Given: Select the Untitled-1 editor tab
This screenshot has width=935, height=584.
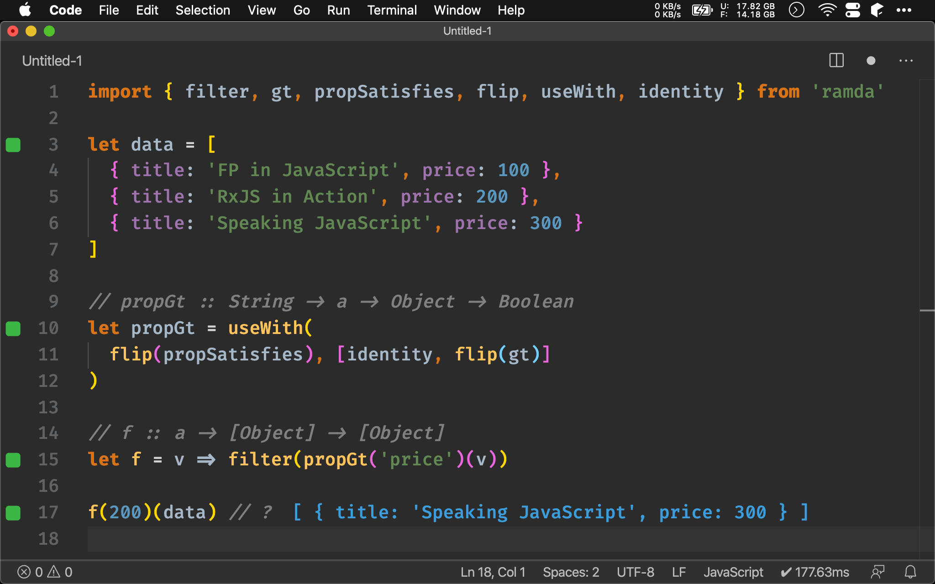Looking at the screenshot, I should [x=52, y=61].
